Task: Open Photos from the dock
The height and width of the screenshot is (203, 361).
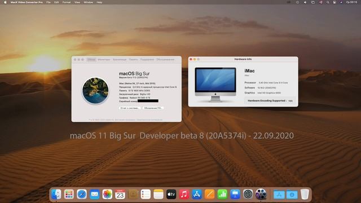Action: (x=107, y=194)
